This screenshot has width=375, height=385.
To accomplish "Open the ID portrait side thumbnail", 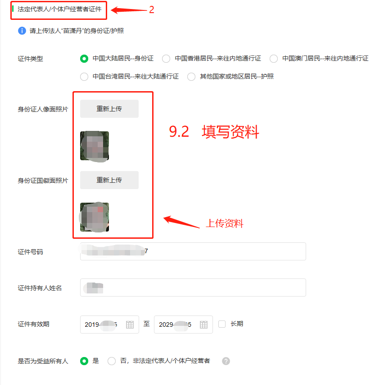I will pyautogui.click(x=95, y=146).
